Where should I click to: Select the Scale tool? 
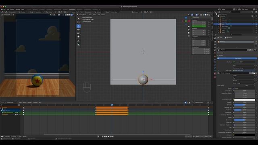tap(79, 33)
